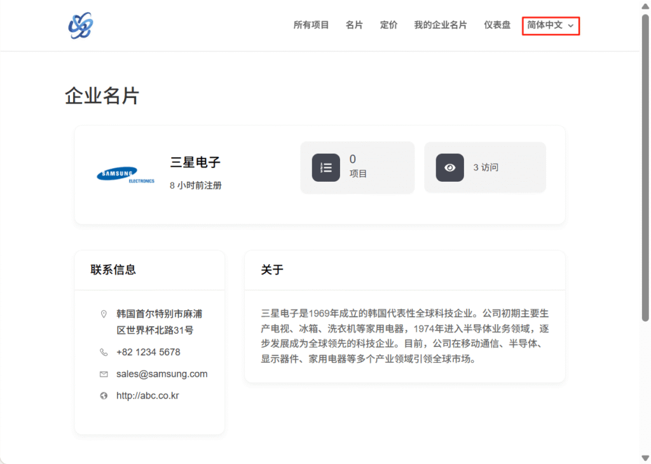The image size is (651, 464).
Task: Open the 所有项目 menu item
Action: coord(311,25)
